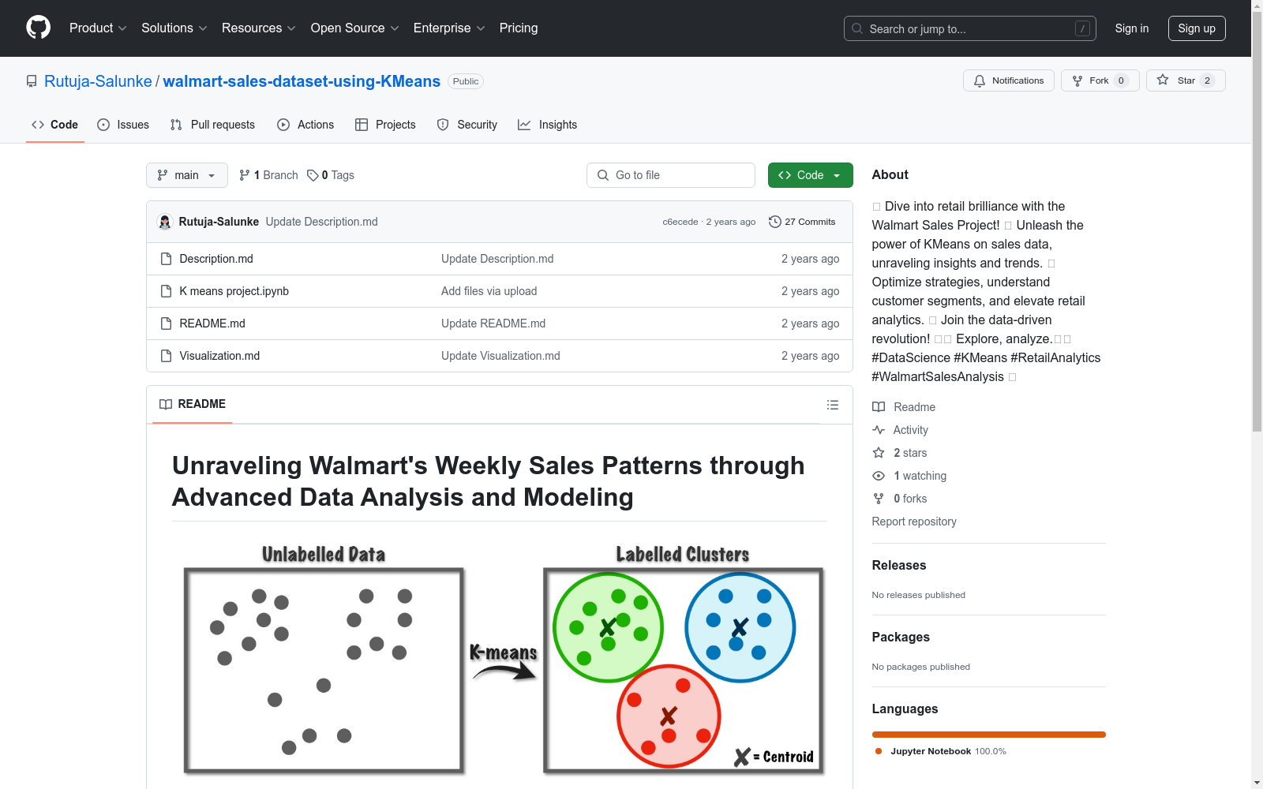Open the Code tab
Viewport: 1263px width, 789px height.
55,125
